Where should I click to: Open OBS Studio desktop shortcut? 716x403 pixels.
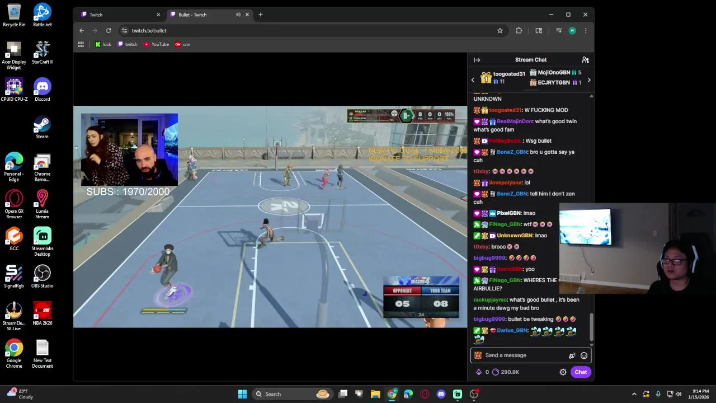pos(43,277)
